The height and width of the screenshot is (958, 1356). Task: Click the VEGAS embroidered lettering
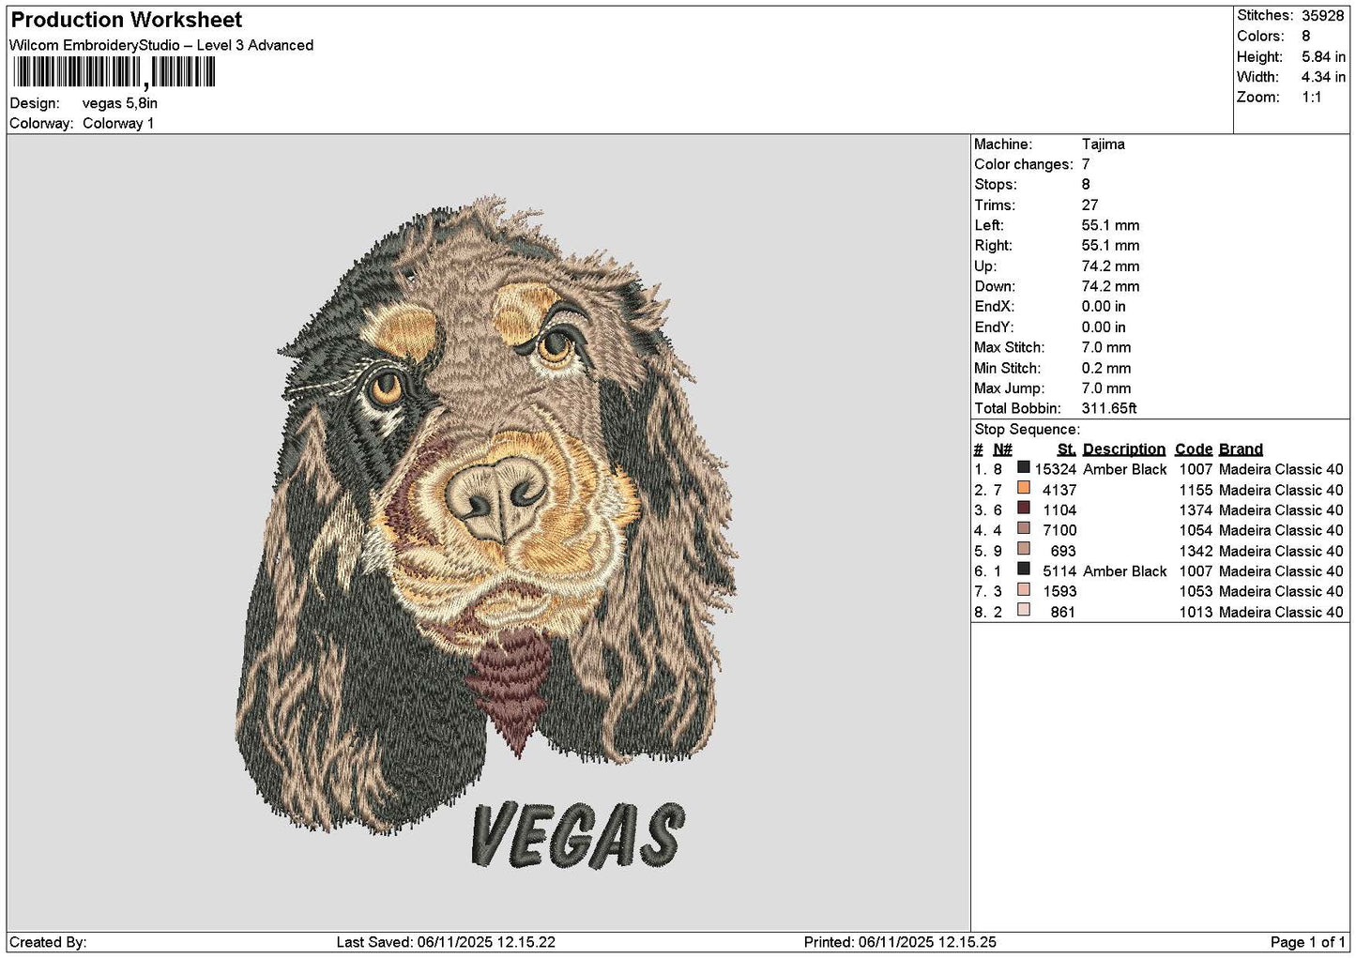[x=578, y=834]
